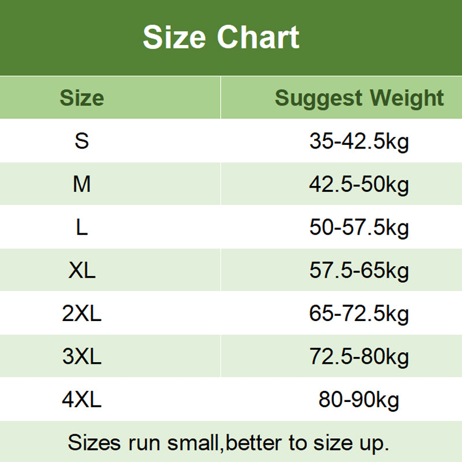
Task: Select the S size cell
Action: [82, 141]
